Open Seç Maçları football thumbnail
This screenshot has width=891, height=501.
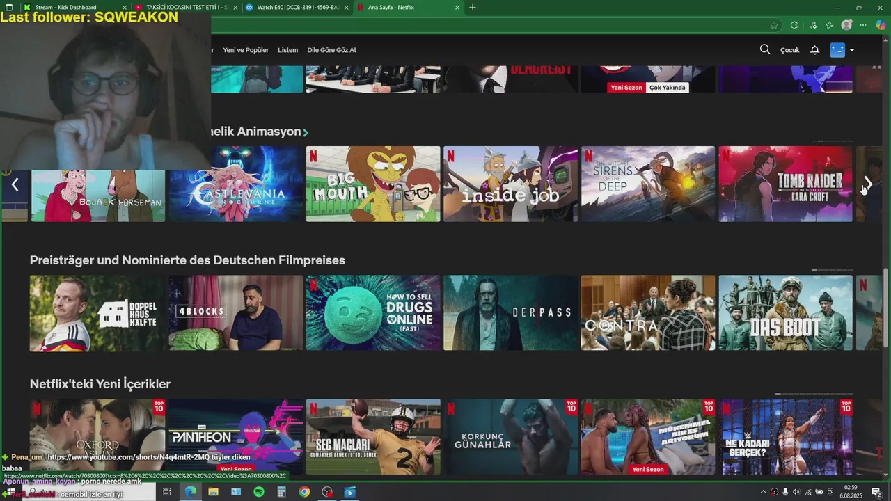tap(373, 436)
